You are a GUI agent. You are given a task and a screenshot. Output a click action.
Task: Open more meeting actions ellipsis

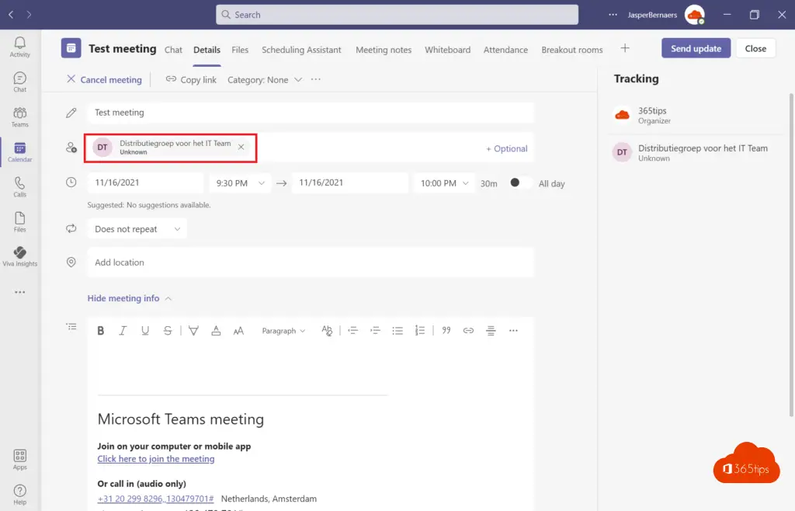point(316,79)
